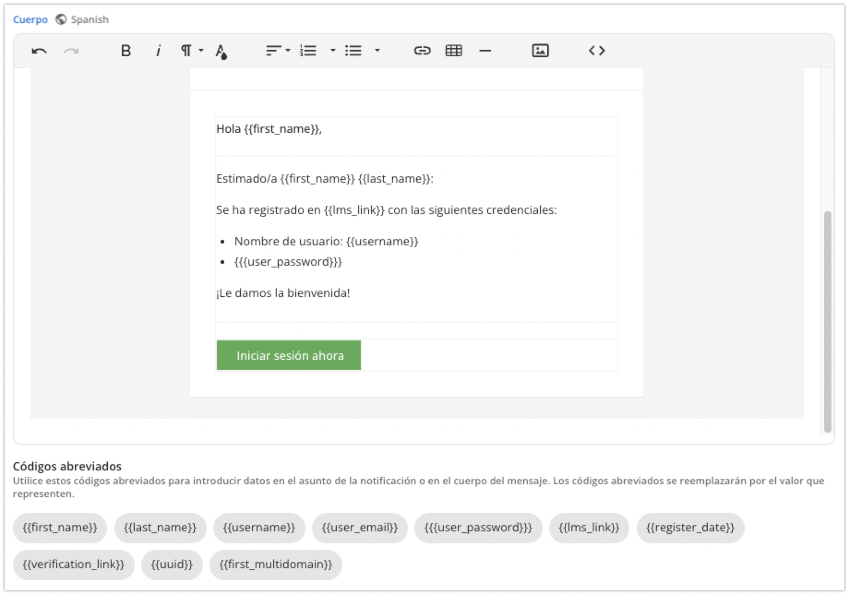This screenshot has width=849, height=595.
Task: Insert a horizontal line
Action: tap(485, 51)
